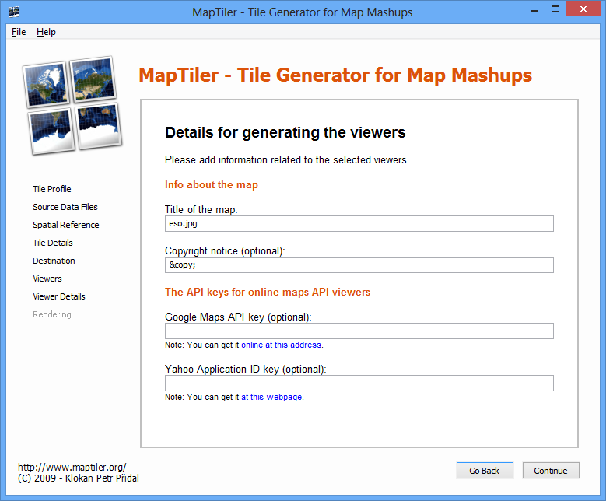Open the Destination step

click(54, 261)
